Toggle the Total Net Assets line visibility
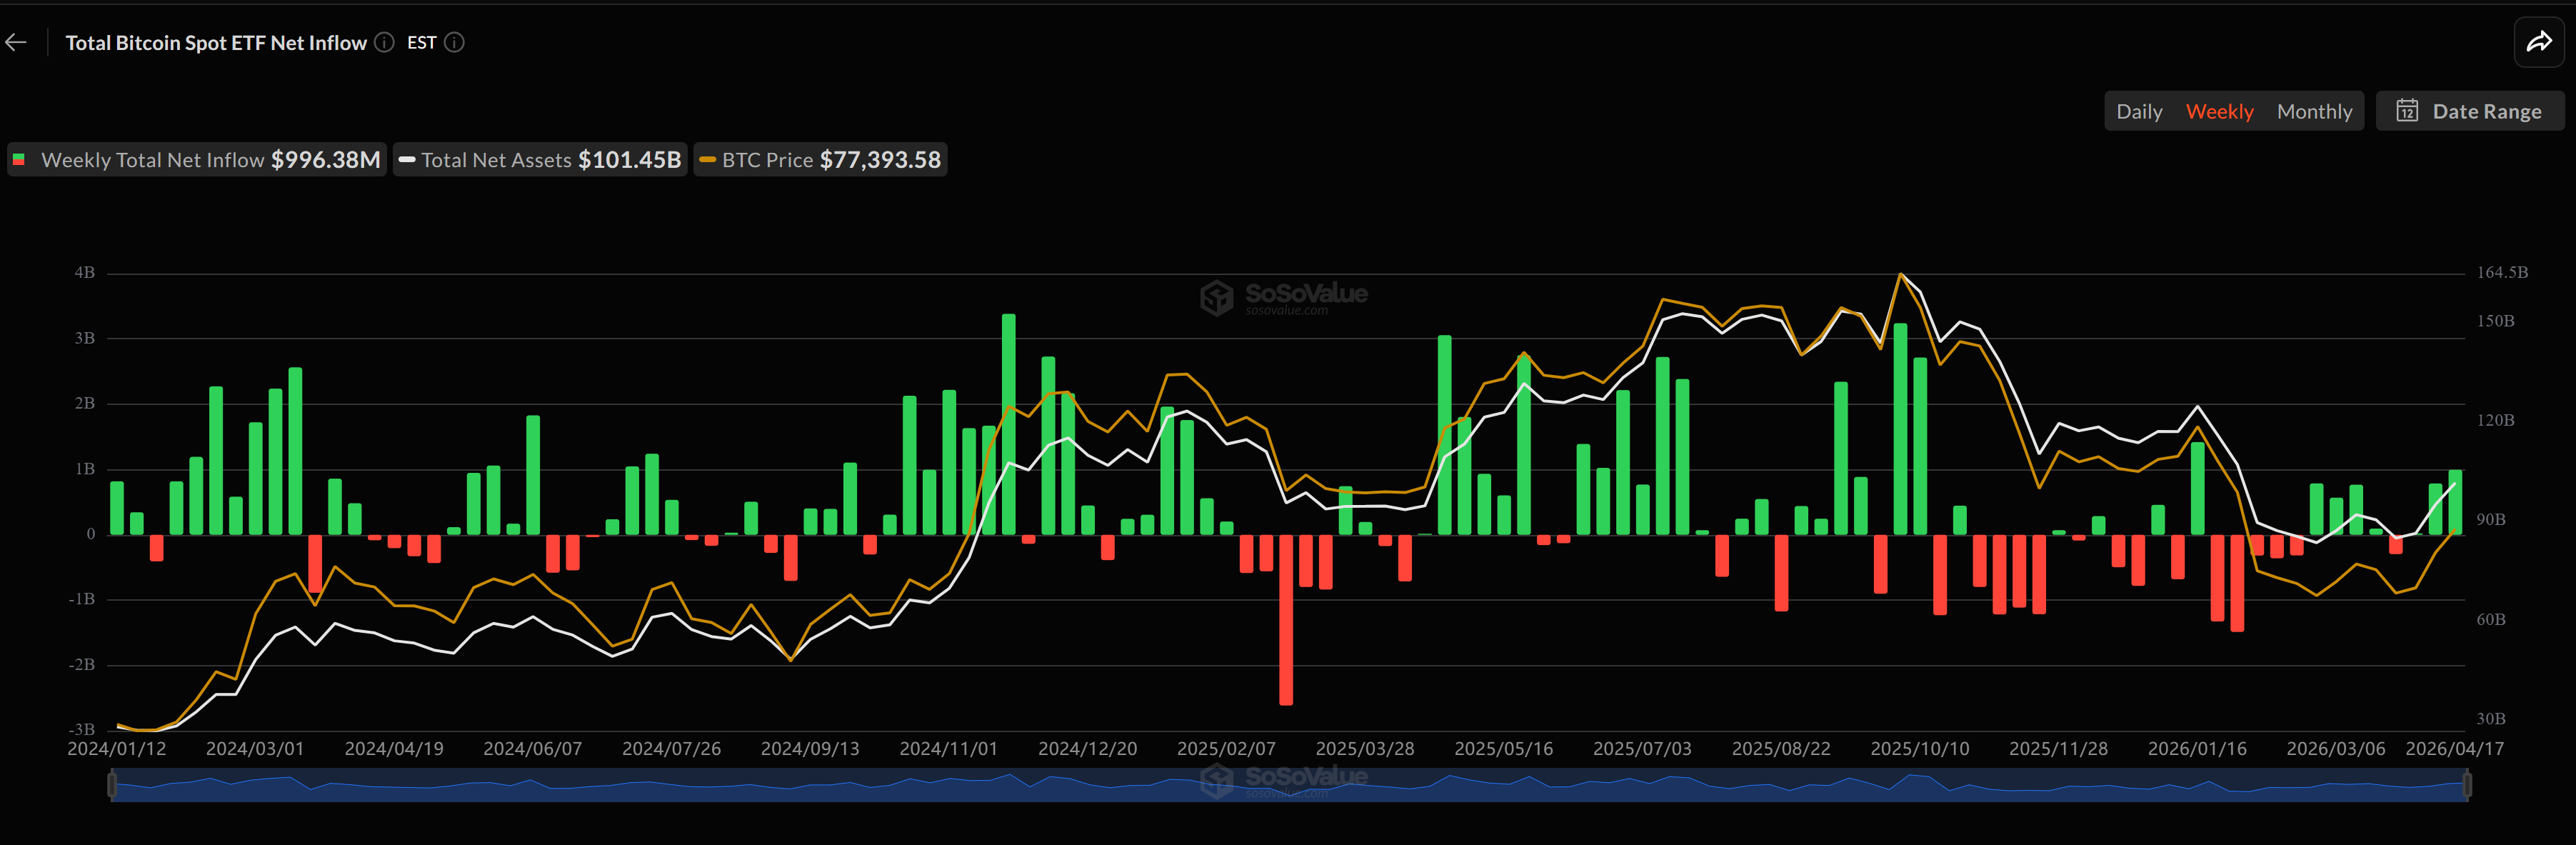The width and height of the screenshot is (2576, 845). pyautogui.click(x=540, y=159)
